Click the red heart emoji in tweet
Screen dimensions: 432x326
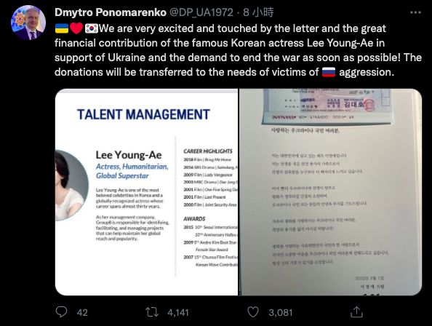(76, 28)
